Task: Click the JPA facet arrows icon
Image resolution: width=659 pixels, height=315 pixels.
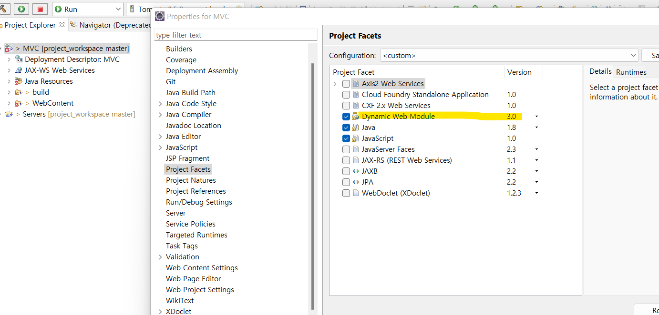Action: coord(356,182)
